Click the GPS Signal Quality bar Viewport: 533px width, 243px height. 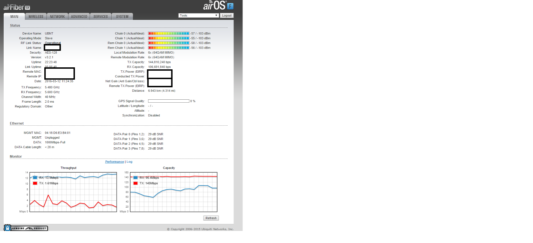pyautogui.click(x=169, y=101)
